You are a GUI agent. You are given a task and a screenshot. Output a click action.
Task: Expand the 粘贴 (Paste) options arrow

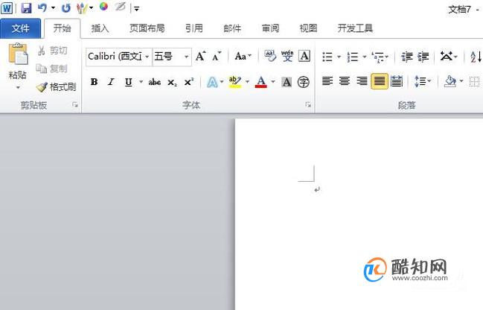coord(18,88)
